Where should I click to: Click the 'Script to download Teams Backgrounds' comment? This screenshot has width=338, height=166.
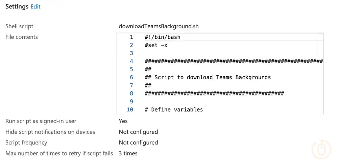[213, 77]
